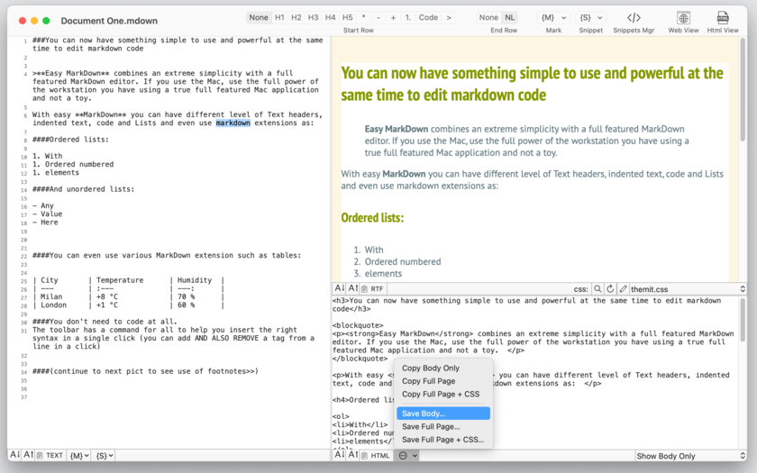
Task: Open the {M} Mark dropdown in toolbar
Action: (553, 17)
